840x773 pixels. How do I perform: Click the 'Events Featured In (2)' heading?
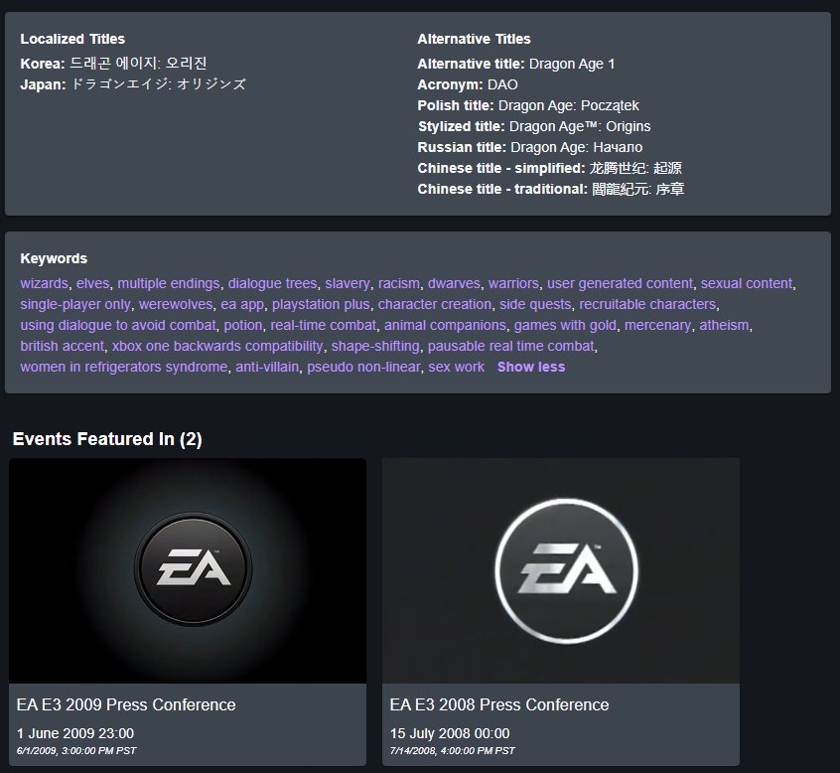107,439
